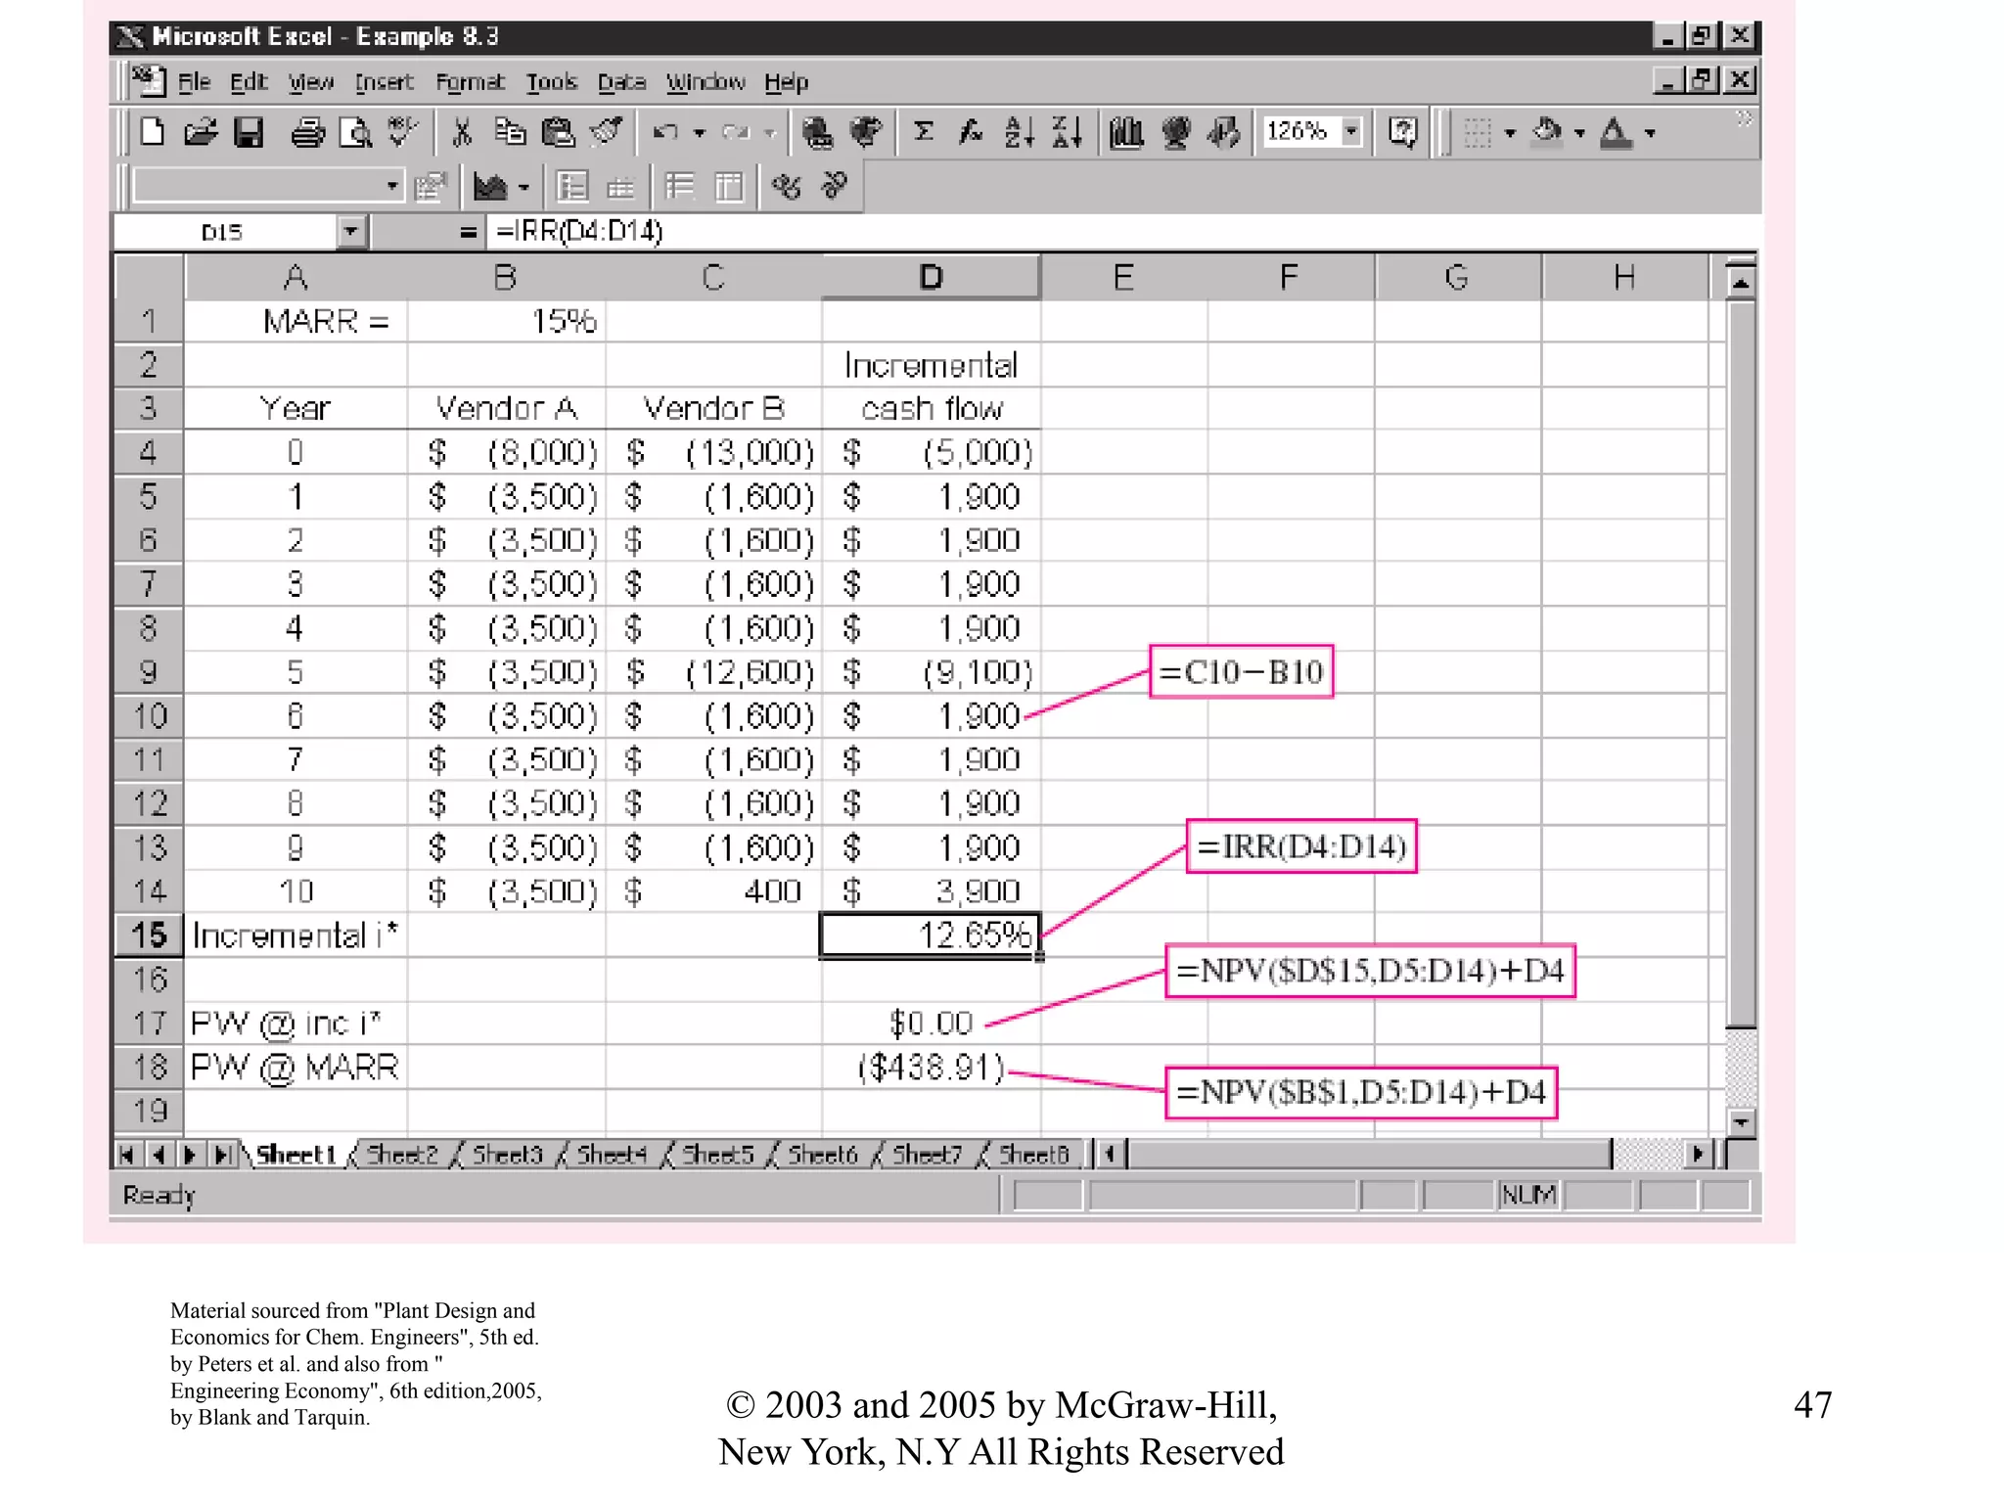Click the Cut scissors icon
This screenshot has height=1503, width=2004.
pyautogui.click(x=462, y=132)
